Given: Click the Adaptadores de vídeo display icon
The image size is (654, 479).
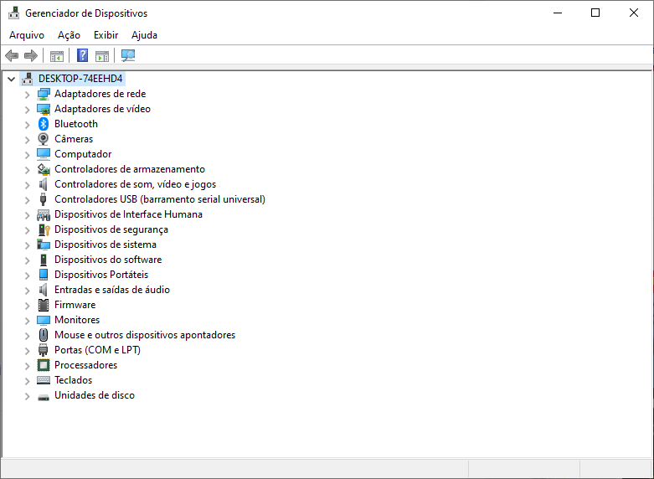Looking at the screenshot, I should [x=44, y=109].
